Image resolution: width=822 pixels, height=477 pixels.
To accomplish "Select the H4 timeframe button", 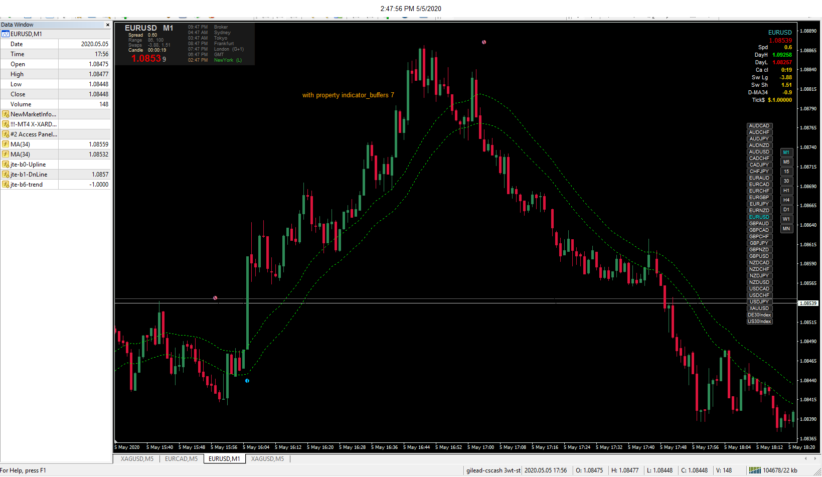I will 786,200.
